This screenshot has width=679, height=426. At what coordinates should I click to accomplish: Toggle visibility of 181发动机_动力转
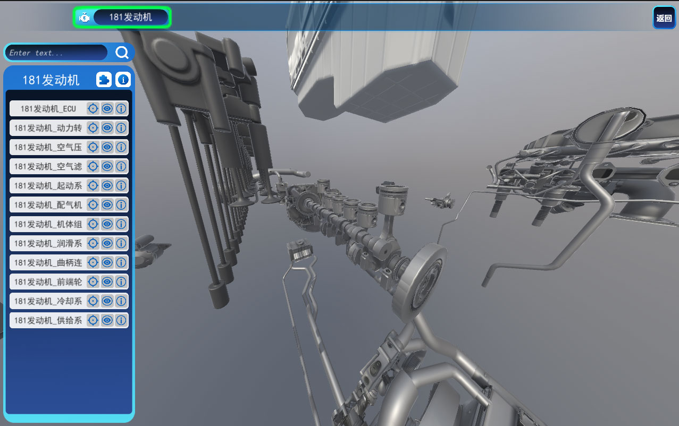point(107,128)
